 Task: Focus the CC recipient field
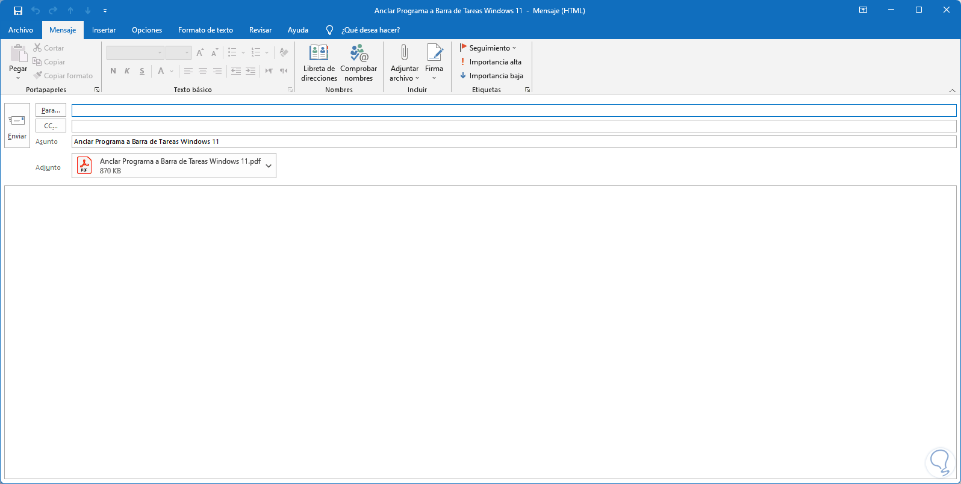click(514, 126)
